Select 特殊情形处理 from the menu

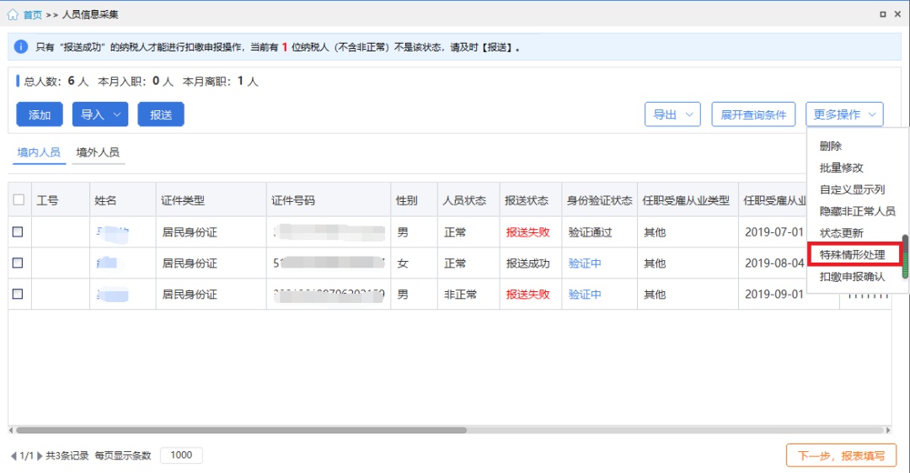852,254
